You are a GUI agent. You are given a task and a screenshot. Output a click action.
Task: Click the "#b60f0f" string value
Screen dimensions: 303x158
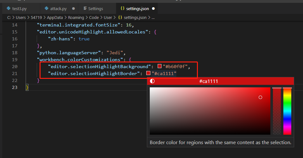coord(175,67)
